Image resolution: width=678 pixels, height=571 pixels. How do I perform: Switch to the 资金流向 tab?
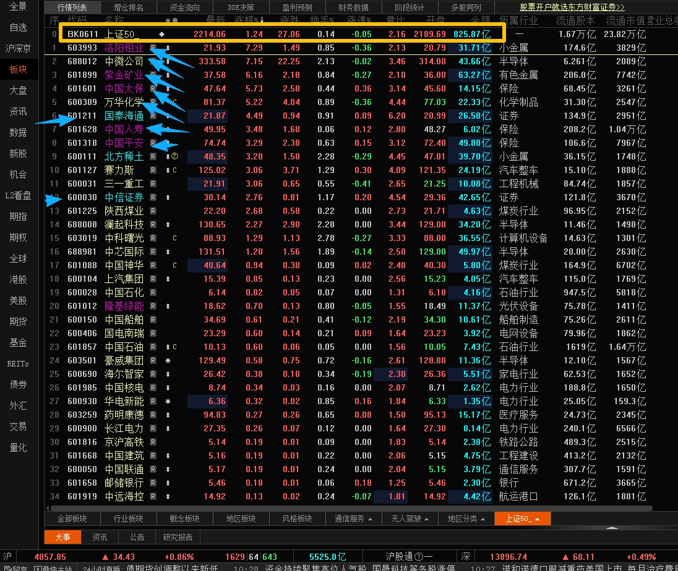coord(184,7)
